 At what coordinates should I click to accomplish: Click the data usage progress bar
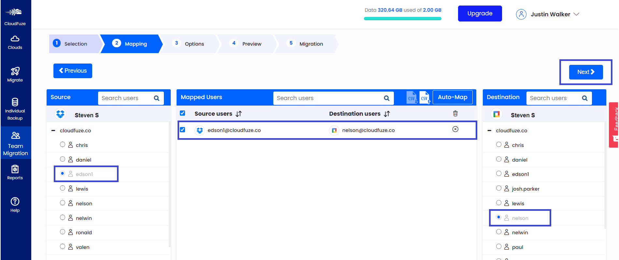point(403,19)
